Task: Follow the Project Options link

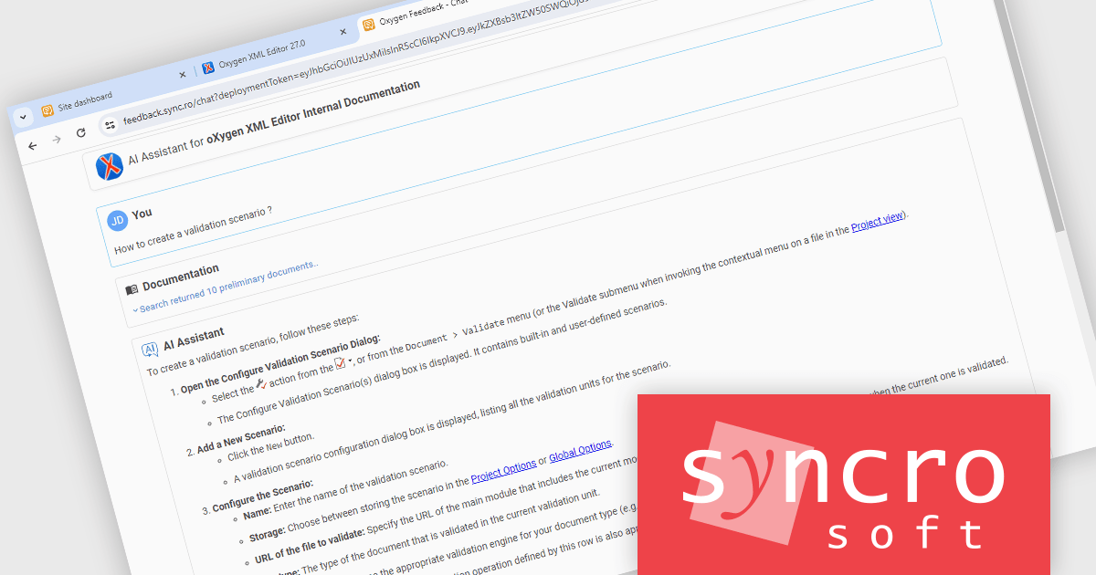Action: point(503,466)
